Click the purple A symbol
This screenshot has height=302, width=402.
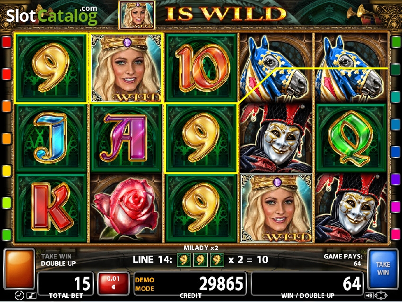click(x=126, y=138)
